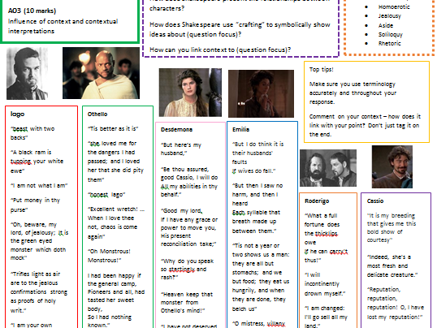Click underlined 'startingly' in Desdemona box

coord(182,270)
